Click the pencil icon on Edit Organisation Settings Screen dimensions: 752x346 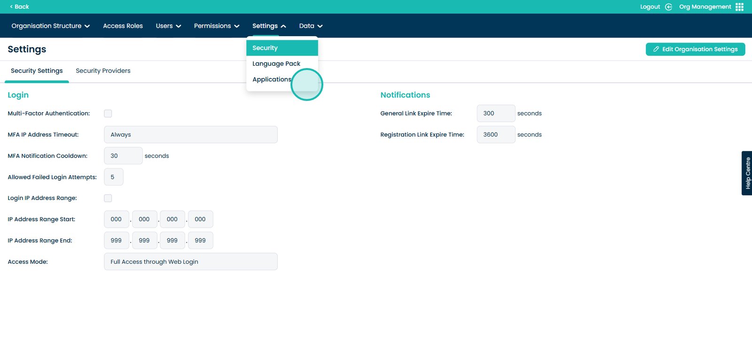point(656,49)
